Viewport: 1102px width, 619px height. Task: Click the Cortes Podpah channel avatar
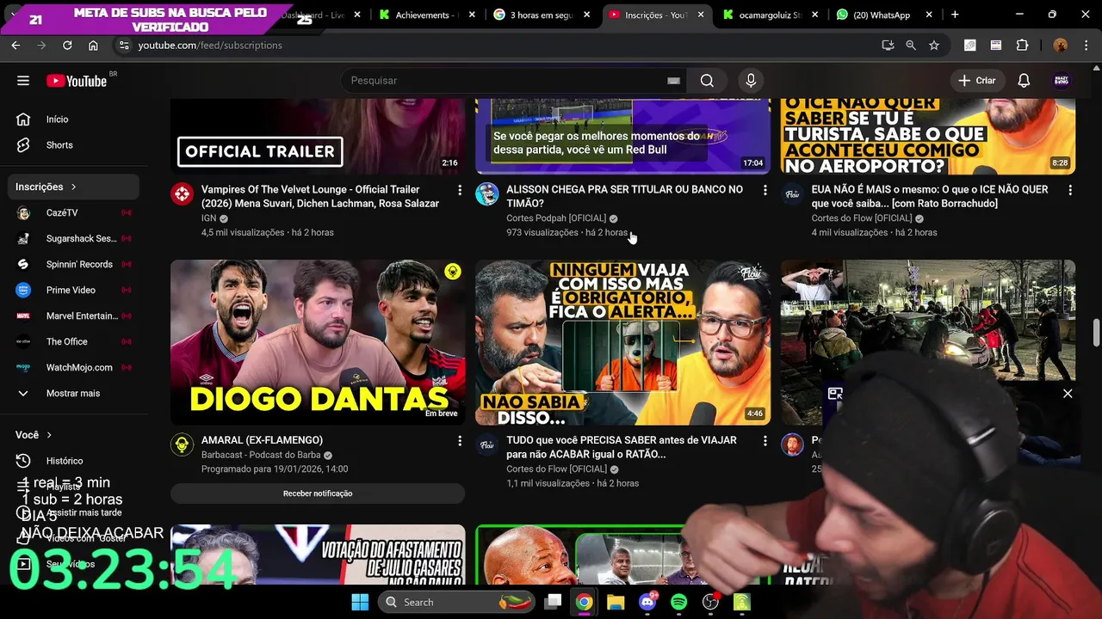pos(487,193)
